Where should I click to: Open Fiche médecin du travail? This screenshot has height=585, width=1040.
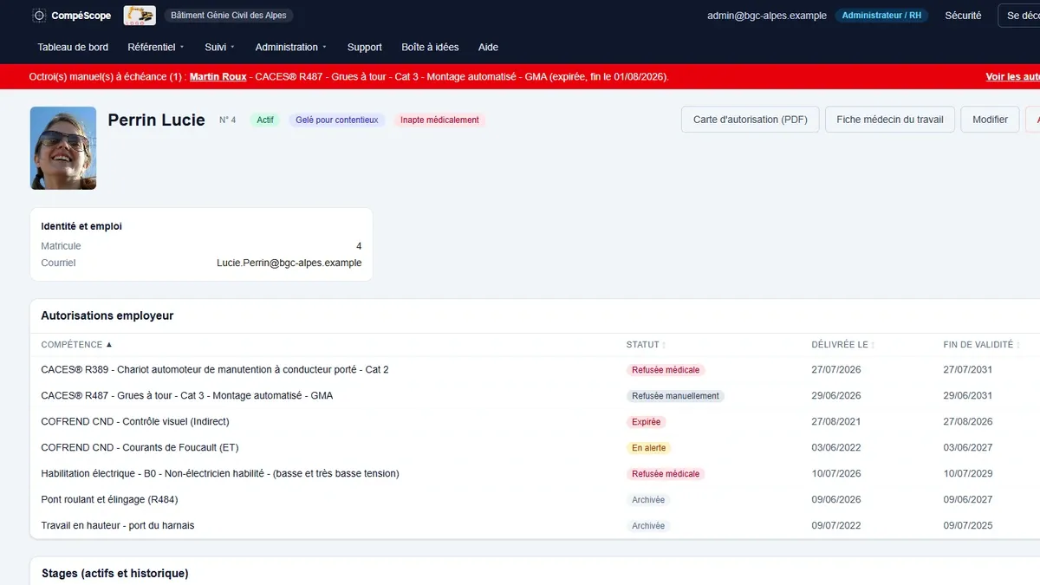coord(890,120)
